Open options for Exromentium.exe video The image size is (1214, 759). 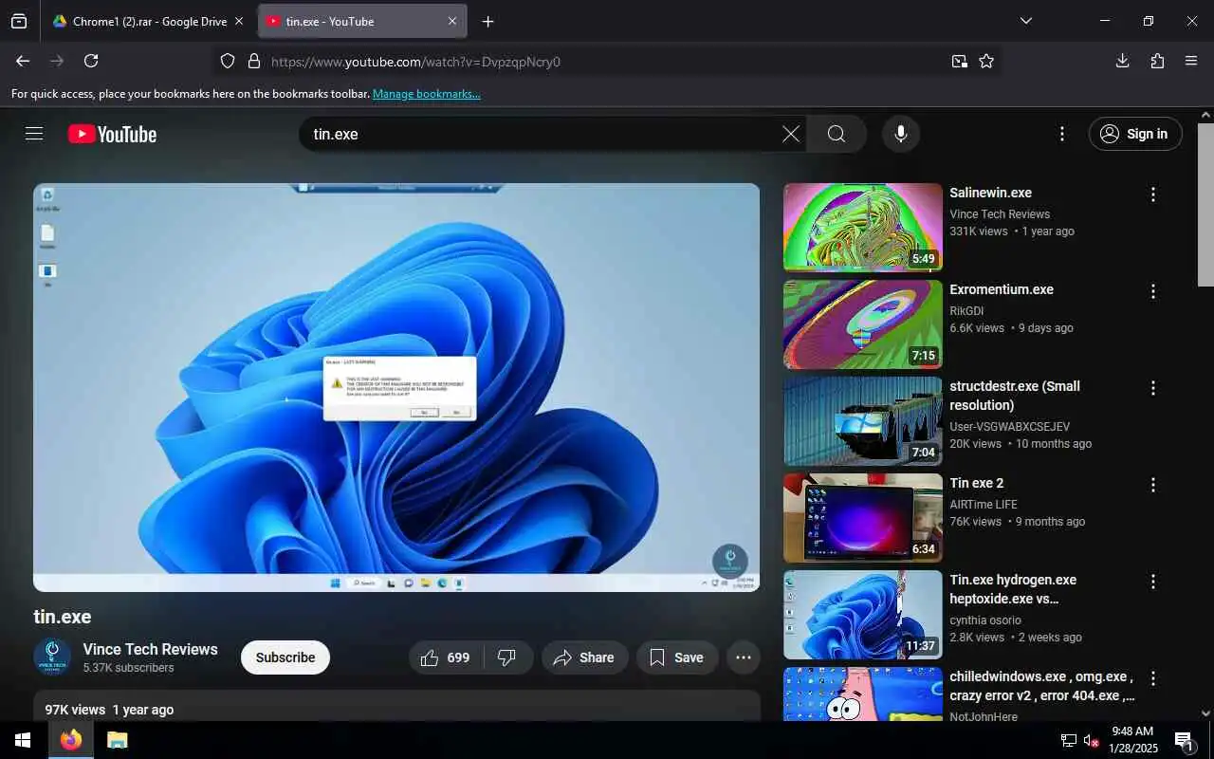pos(1153,291)
